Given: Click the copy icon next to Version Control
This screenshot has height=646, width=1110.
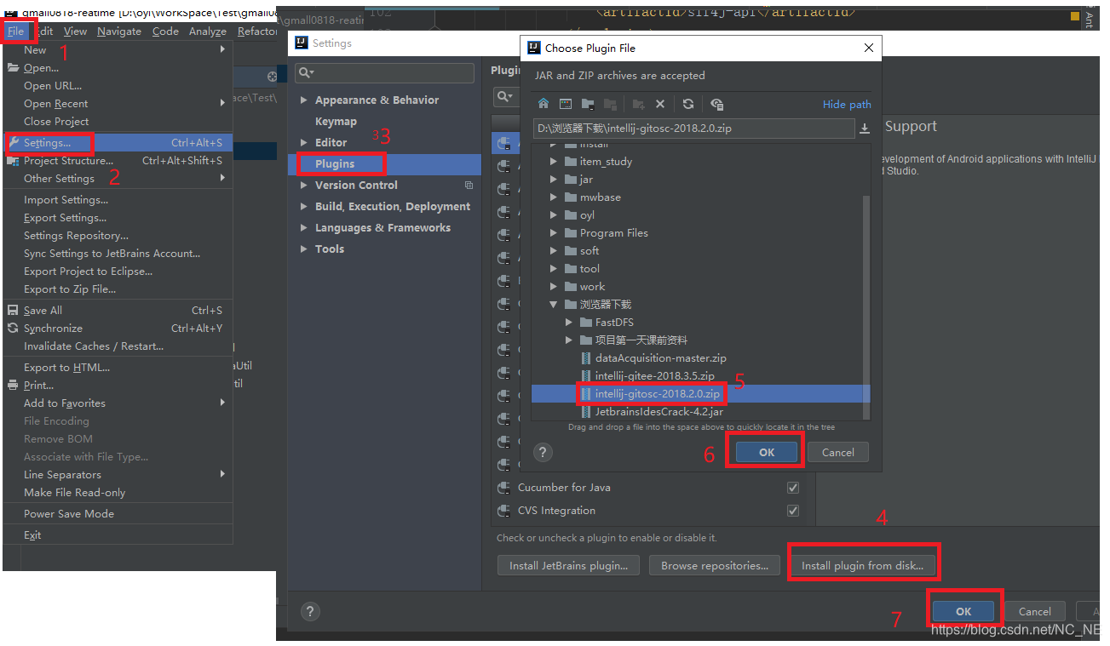Looking at the screenshot, I should point(469,185).
